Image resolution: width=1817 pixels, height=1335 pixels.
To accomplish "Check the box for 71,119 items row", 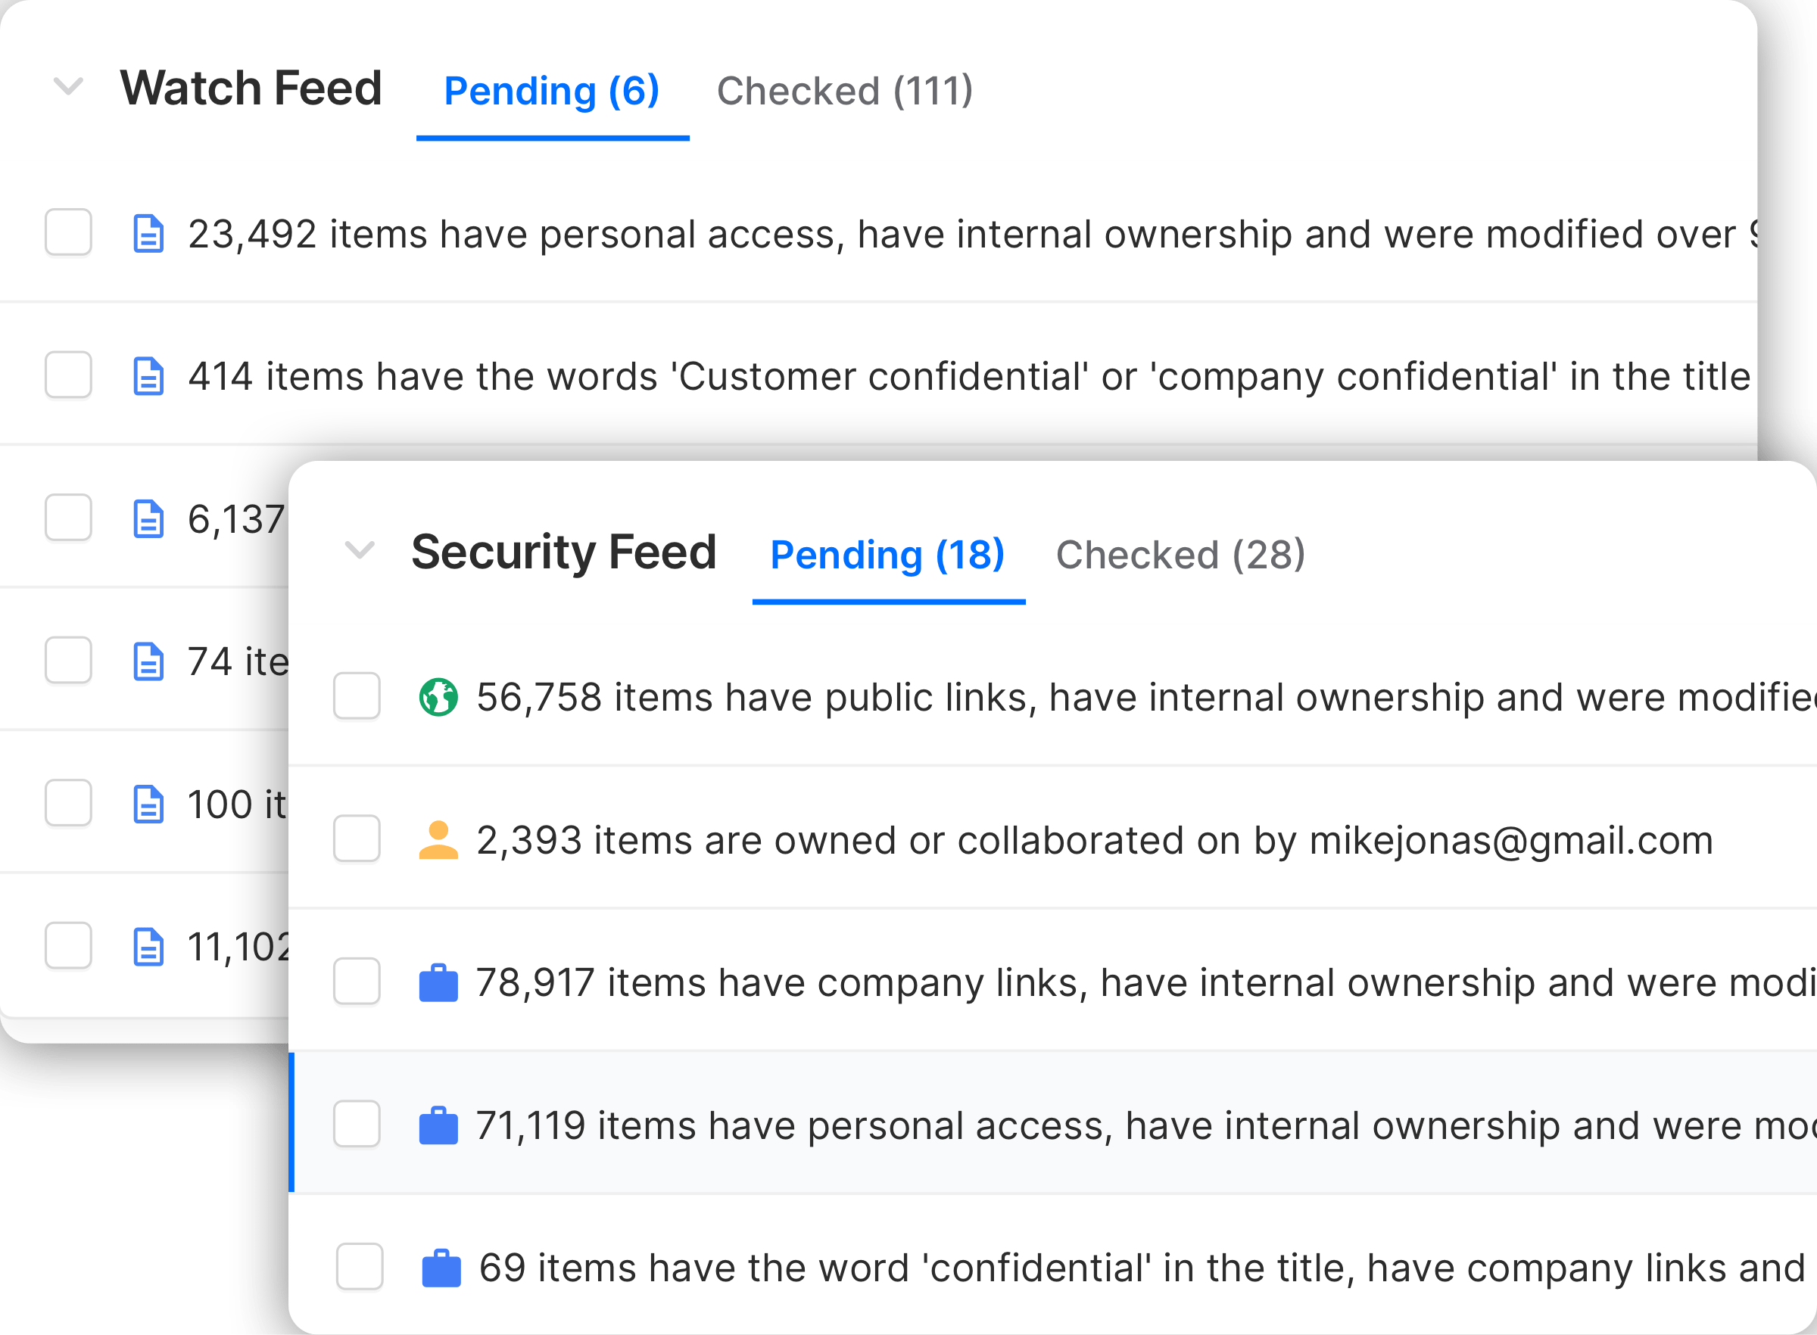I will click(357, 1124).
